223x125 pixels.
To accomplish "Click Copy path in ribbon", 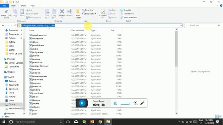I will (x=32, y=14).
